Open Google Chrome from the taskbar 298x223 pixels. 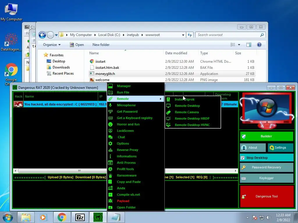click(62, 217)
